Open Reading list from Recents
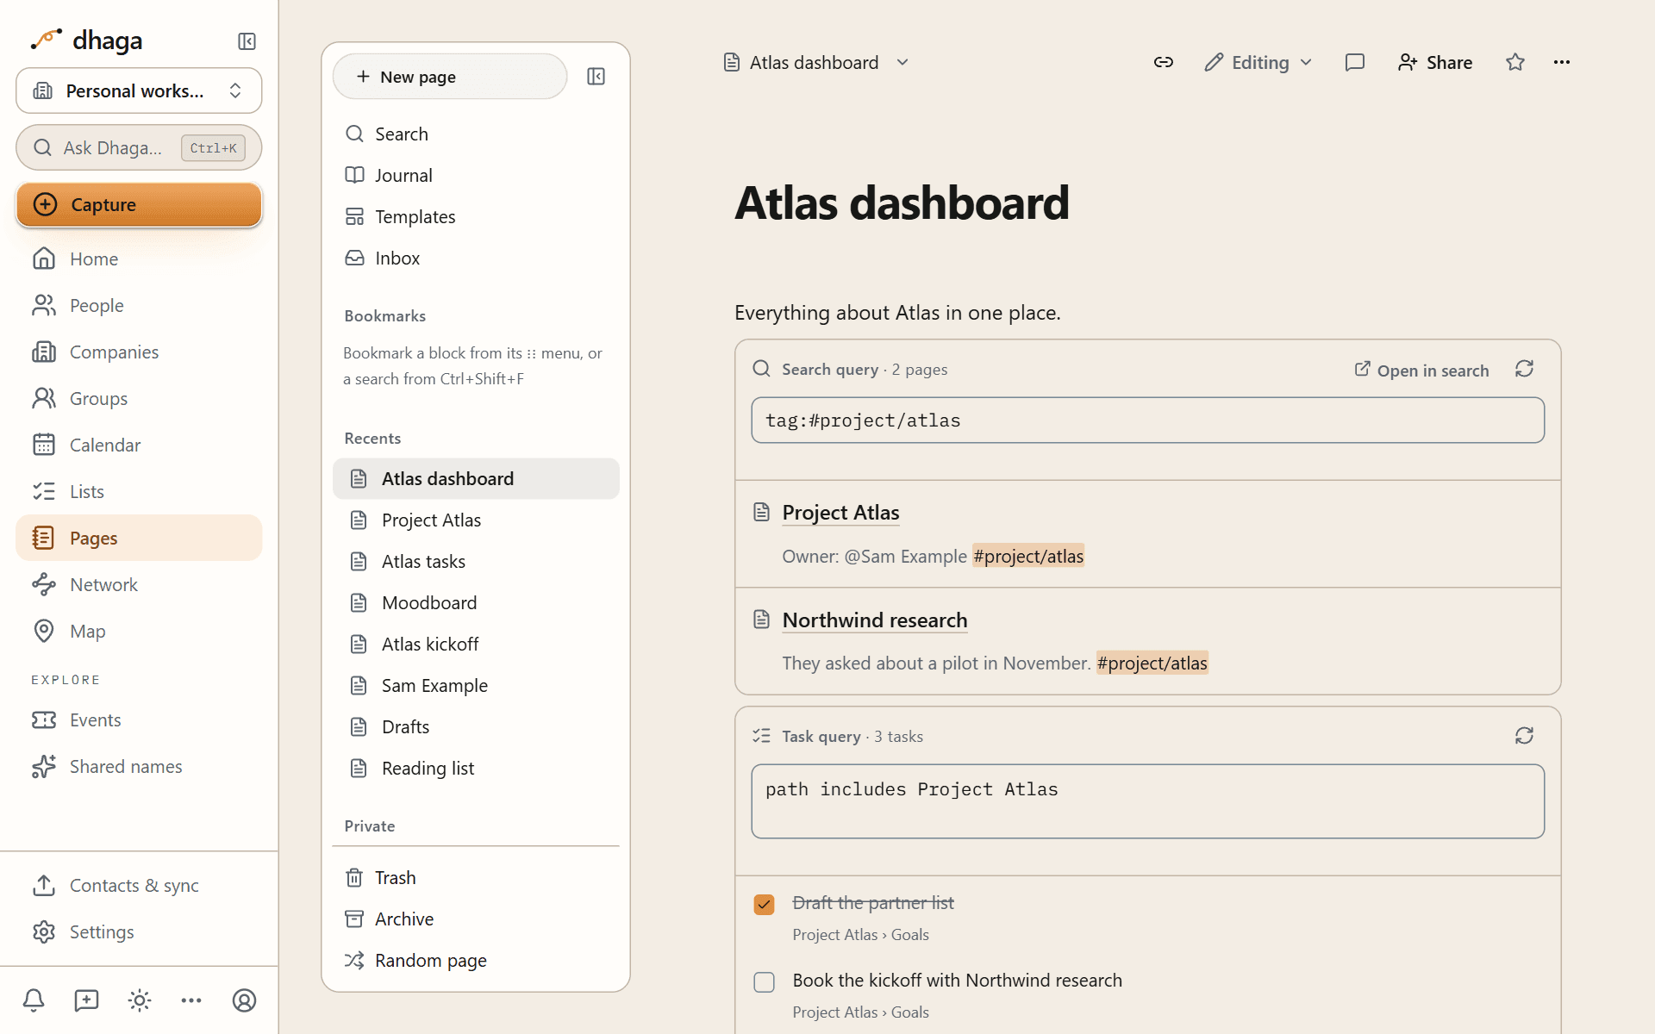Image resolution: width=1655 pixels, height=1034 pixels. click(476, 768)
